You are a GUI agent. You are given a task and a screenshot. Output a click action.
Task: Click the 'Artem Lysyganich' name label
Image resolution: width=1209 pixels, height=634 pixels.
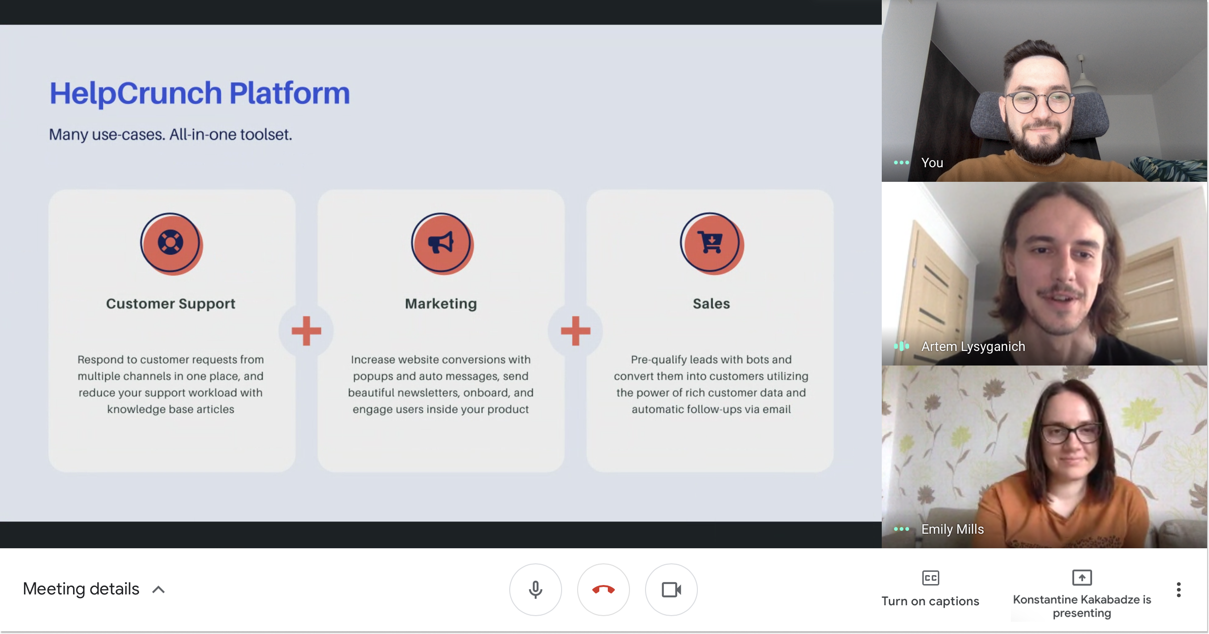pyautogui.click(x=973, y=346)
